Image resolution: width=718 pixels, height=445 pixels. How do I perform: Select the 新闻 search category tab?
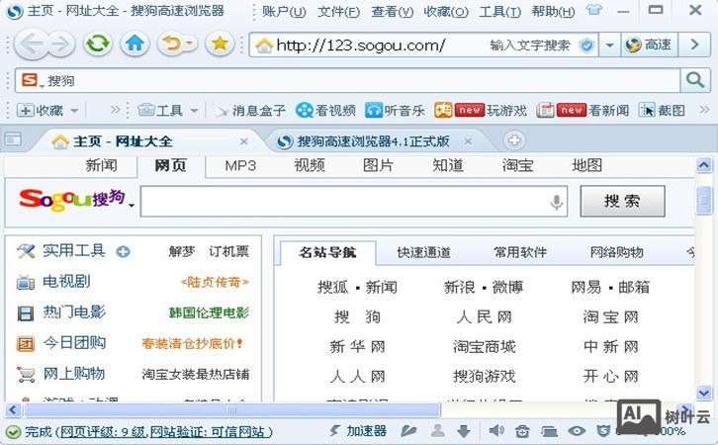[x=101, y=165]
